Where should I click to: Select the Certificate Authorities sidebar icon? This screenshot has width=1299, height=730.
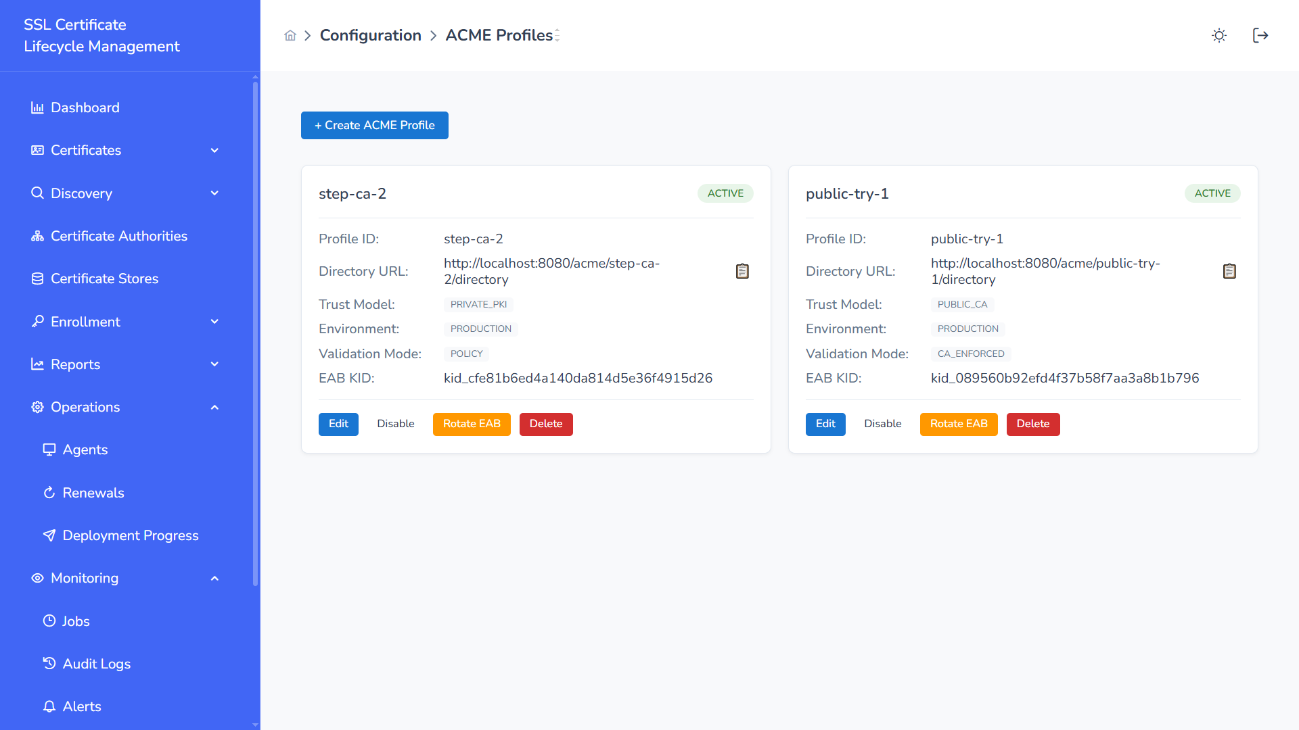(x=37, y=235)
